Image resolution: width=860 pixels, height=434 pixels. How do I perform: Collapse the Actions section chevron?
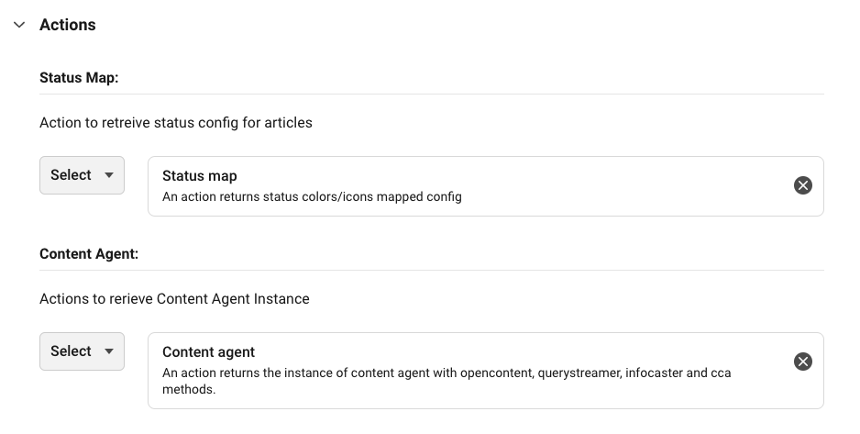coord(19,25)
